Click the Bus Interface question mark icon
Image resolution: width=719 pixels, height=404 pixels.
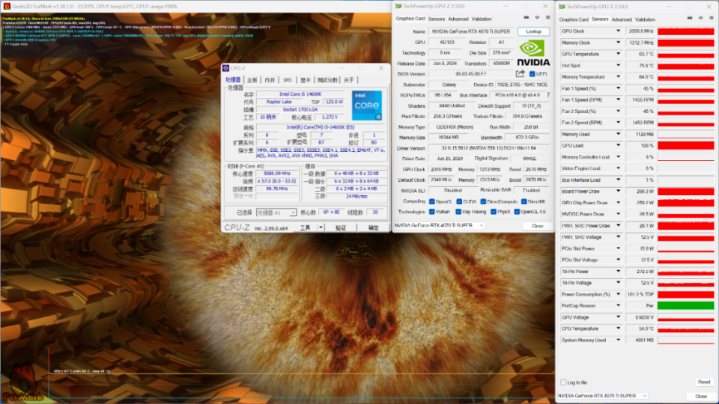point(547,95)
